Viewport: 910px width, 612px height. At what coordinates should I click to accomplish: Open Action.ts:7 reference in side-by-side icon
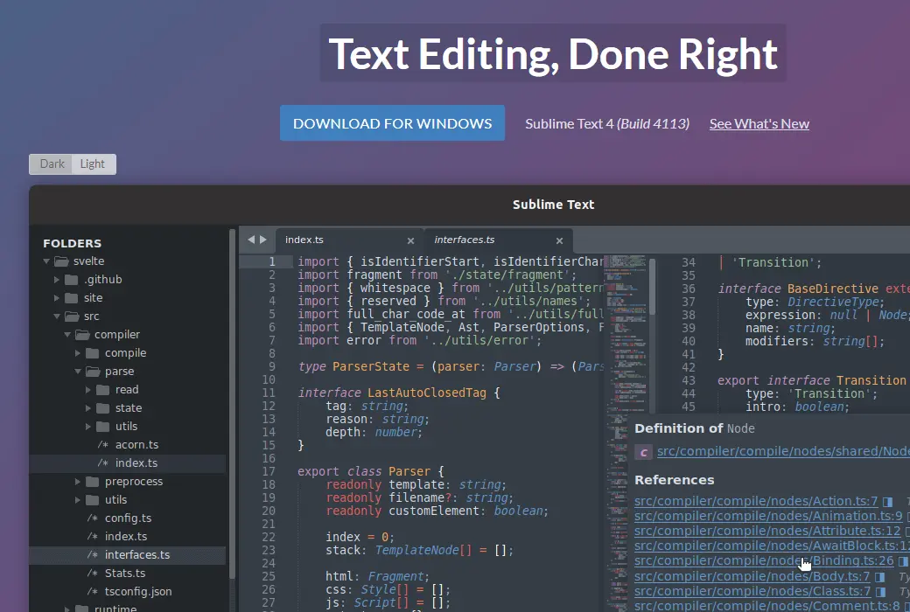887,502
